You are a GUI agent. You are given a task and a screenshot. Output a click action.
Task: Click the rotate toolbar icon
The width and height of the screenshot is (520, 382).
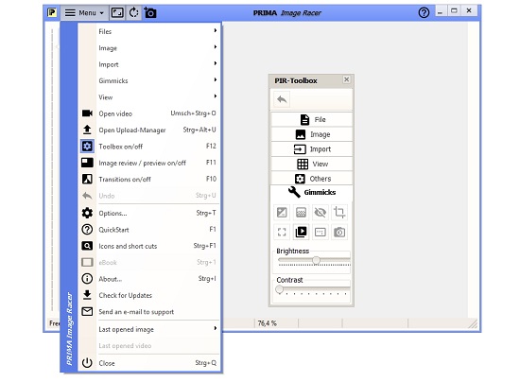pos(133,13)
